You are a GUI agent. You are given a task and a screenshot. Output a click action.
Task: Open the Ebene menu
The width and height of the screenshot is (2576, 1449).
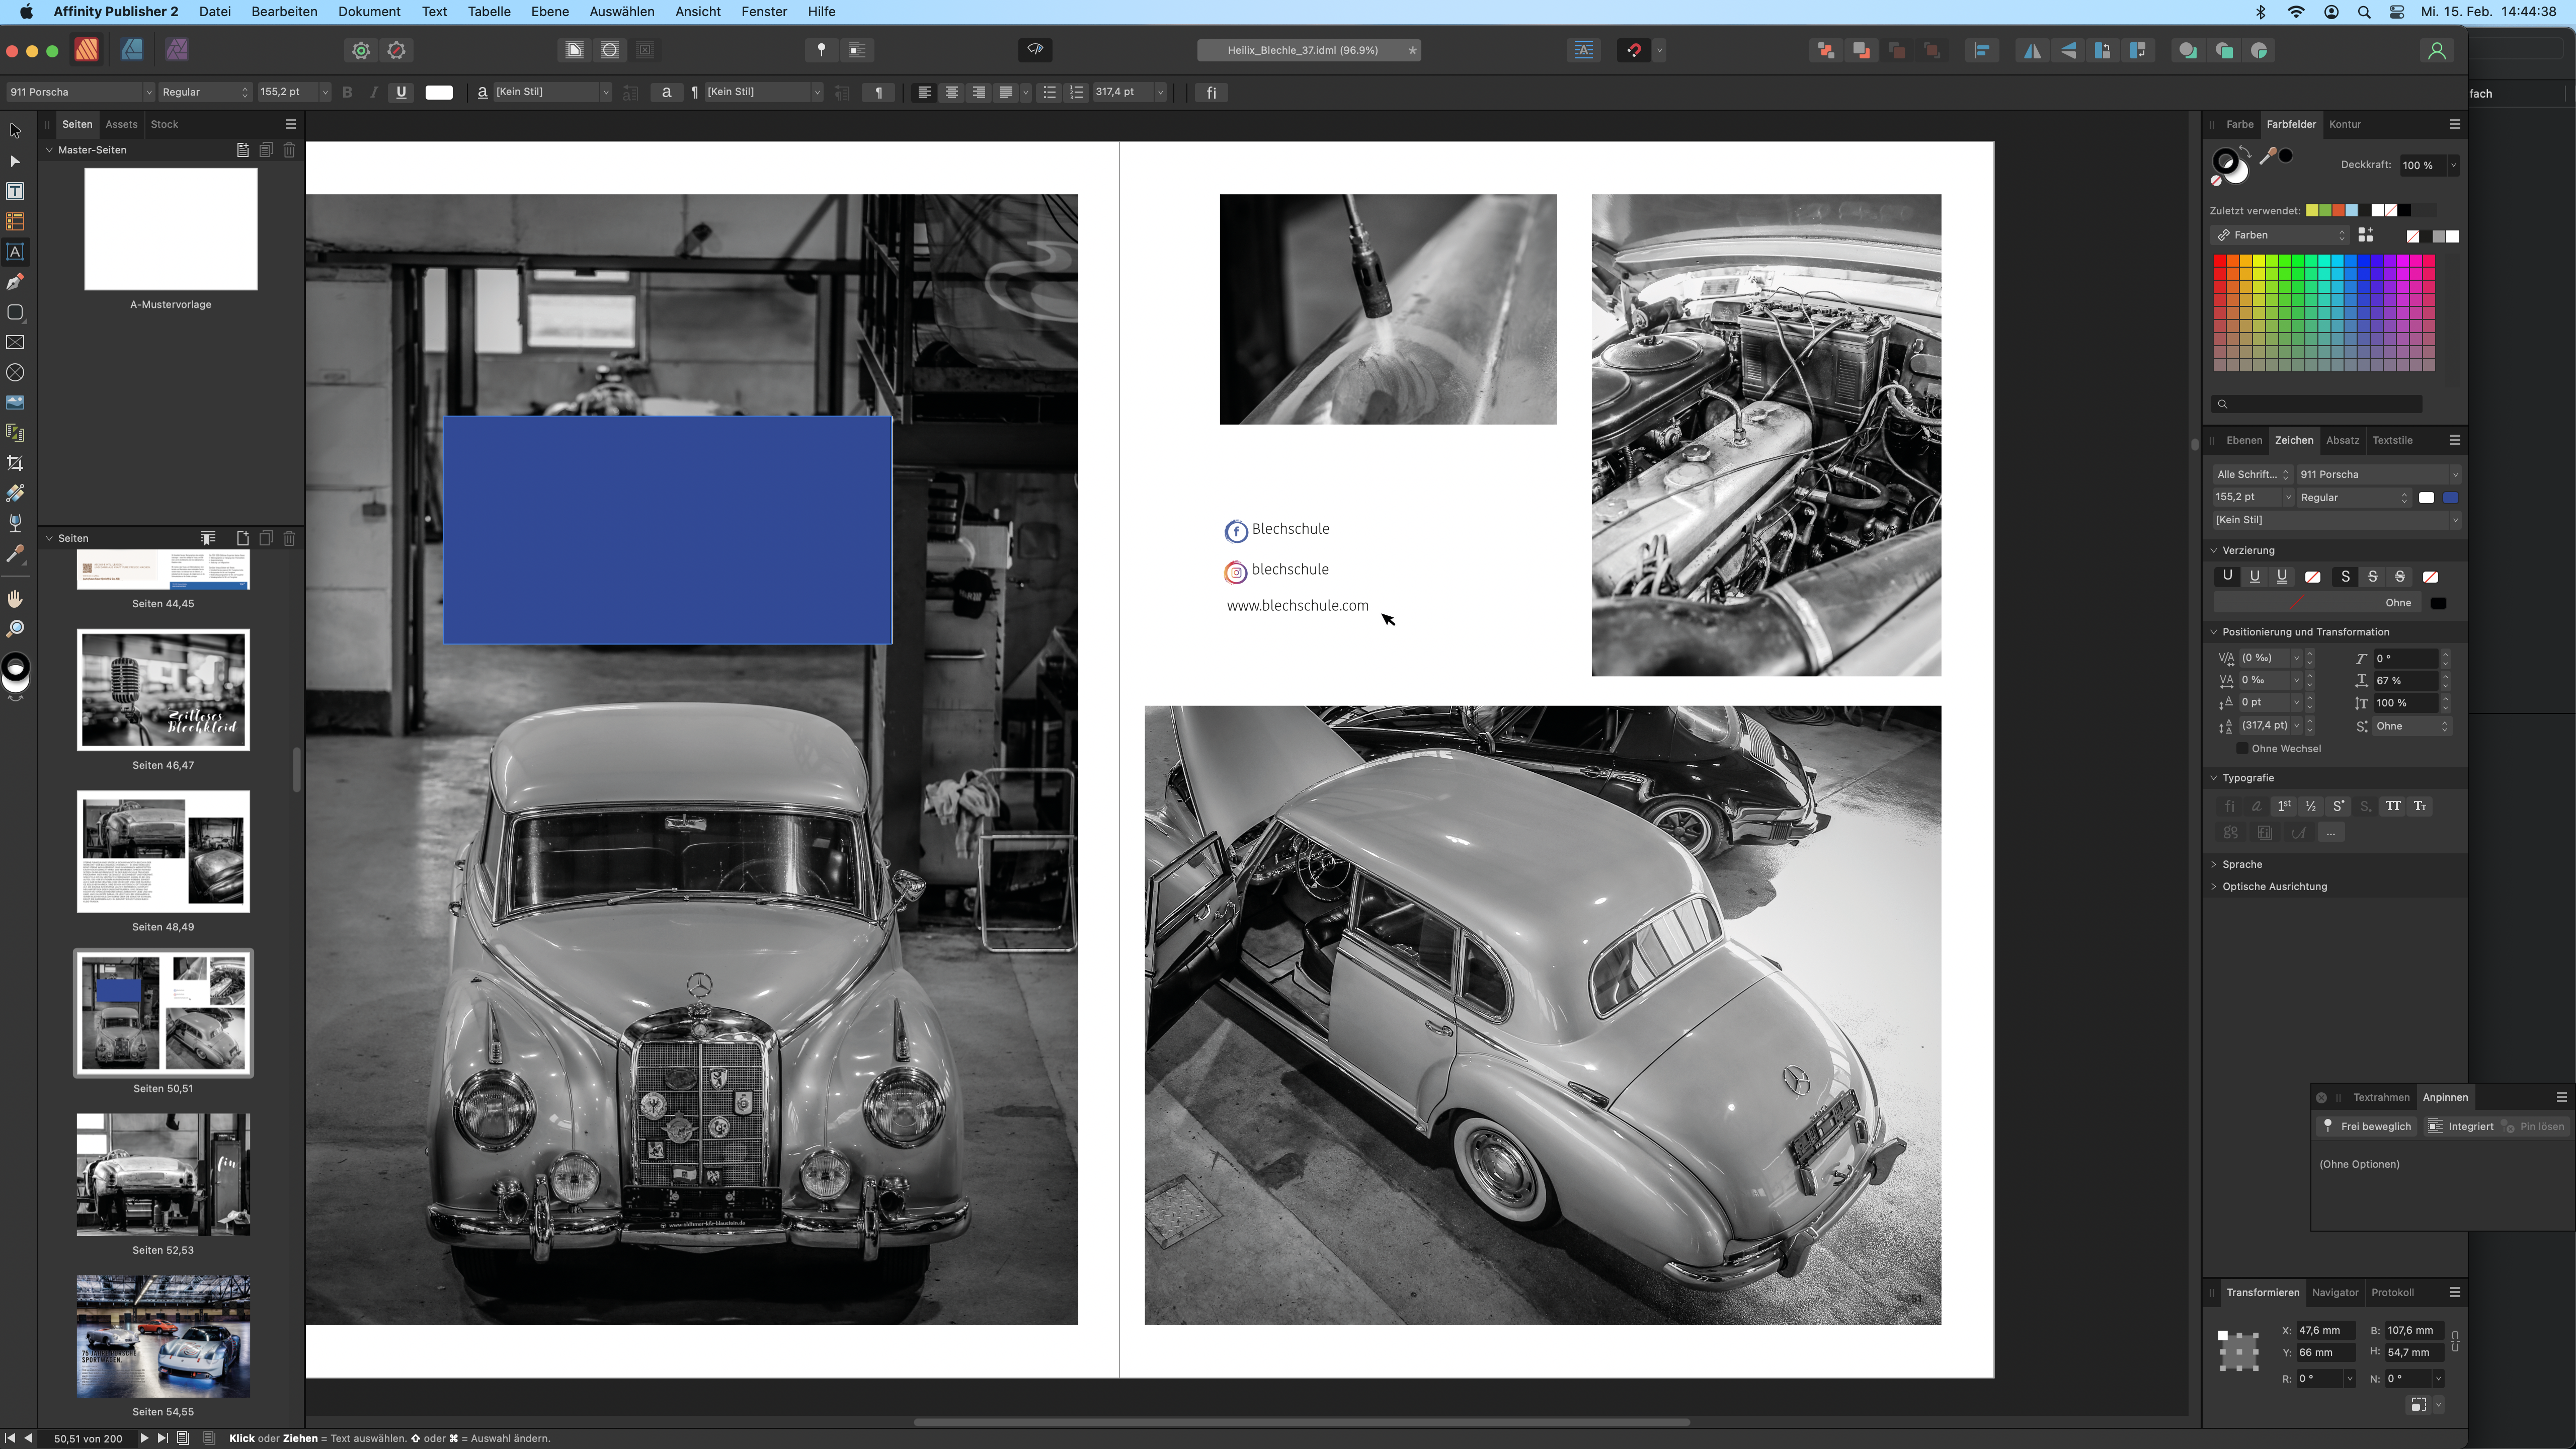[550, 12]
